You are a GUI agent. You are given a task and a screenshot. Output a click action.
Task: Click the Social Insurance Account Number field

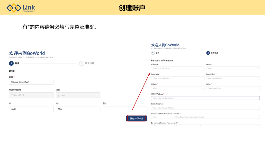click(x=217, y=117)
